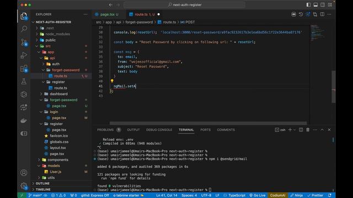The width and height of the screenshot is (353, 198).
Task: Close the bottom panel
Action: [329, 130]
